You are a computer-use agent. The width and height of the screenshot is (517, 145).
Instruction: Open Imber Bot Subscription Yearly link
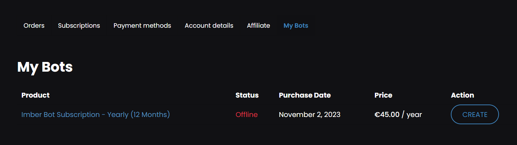click(95, 115)
